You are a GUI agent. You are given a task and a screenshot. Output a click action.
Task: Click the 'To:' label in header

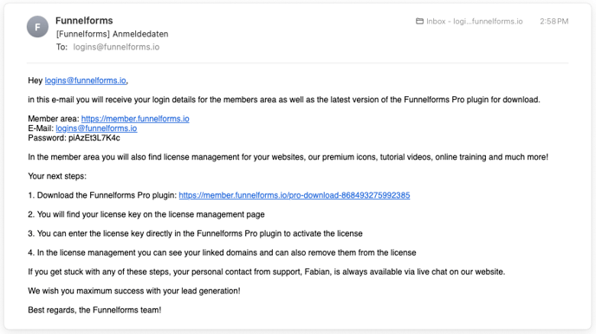pos(62,47)
